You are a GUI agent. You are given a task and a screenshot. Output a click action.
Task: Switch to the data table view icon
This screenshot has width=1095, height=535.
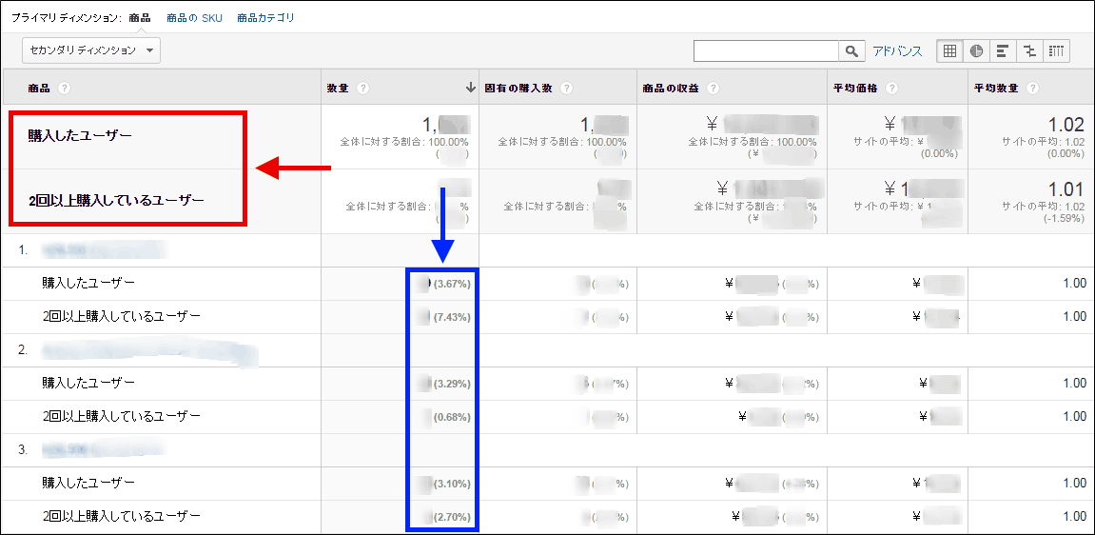[x=949, y=51]
